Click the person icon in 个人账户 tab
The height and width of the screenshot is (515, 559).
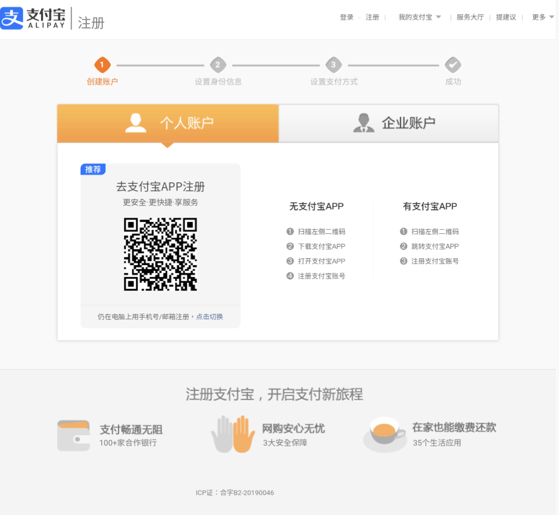136,123
